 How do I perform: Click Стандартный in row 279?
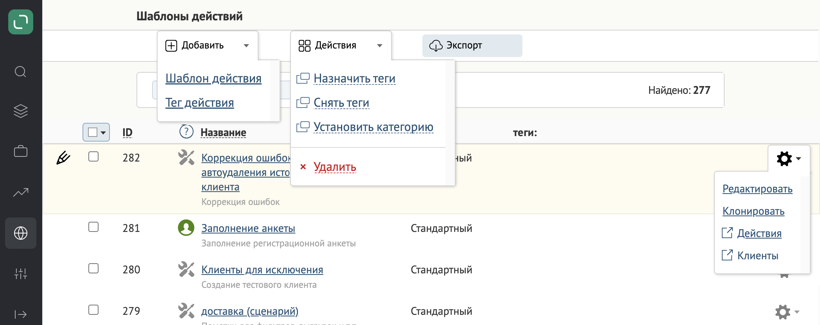coord(441,311)
